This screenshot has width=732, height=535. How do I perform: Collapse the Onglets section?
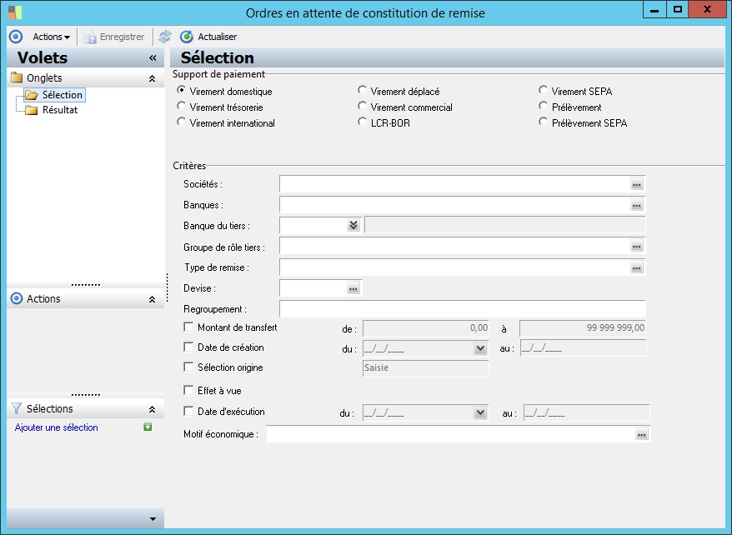click(x=153, y=79)
